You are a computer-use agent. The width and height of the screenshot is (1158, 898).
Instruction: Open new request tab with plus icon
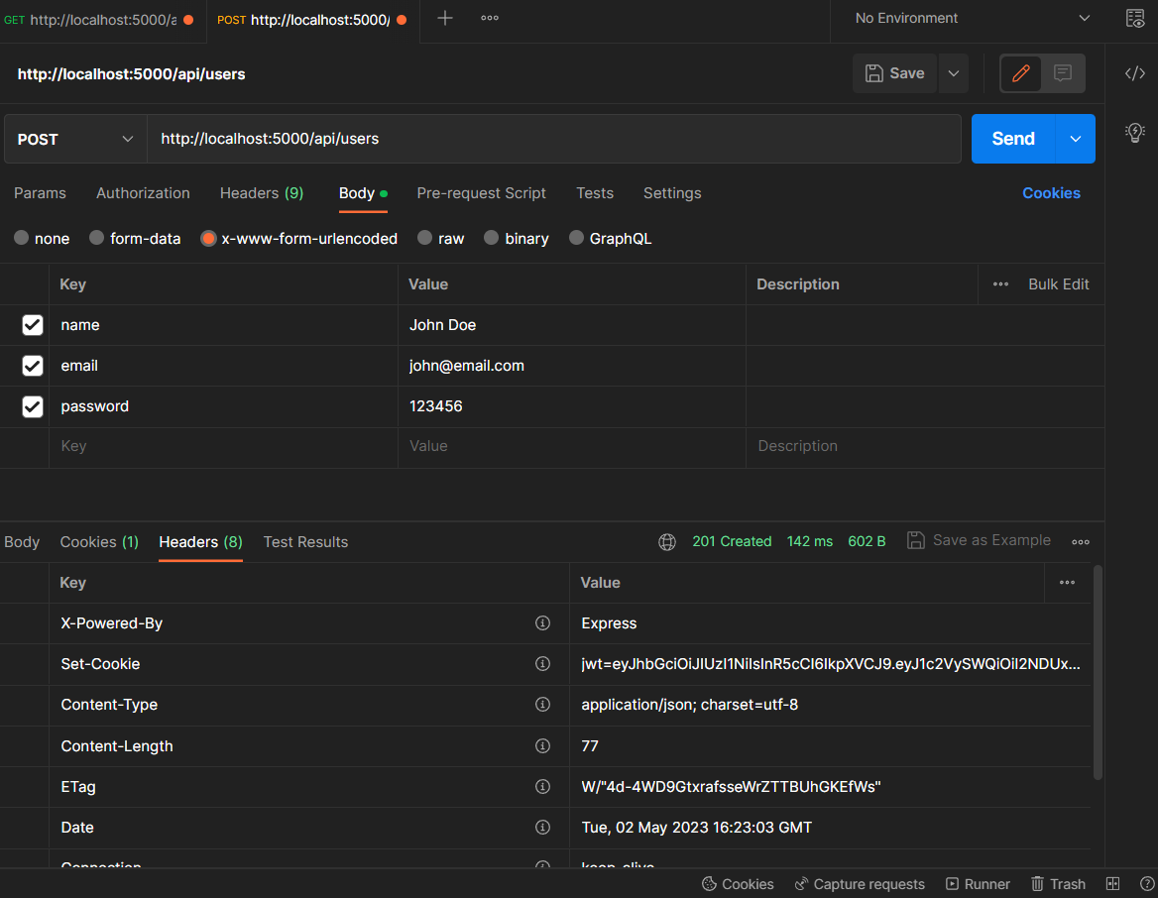pos(445,19)
